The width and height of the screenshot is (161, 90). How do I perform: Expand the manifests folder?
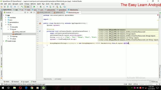tap(6, 17)
